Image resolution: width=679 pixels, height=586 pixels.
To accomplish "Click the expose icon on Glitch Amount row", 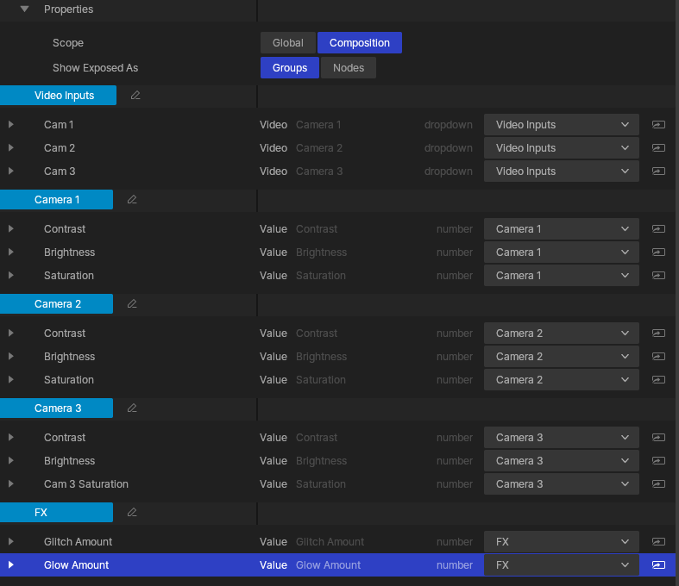I will pos(658,542).
